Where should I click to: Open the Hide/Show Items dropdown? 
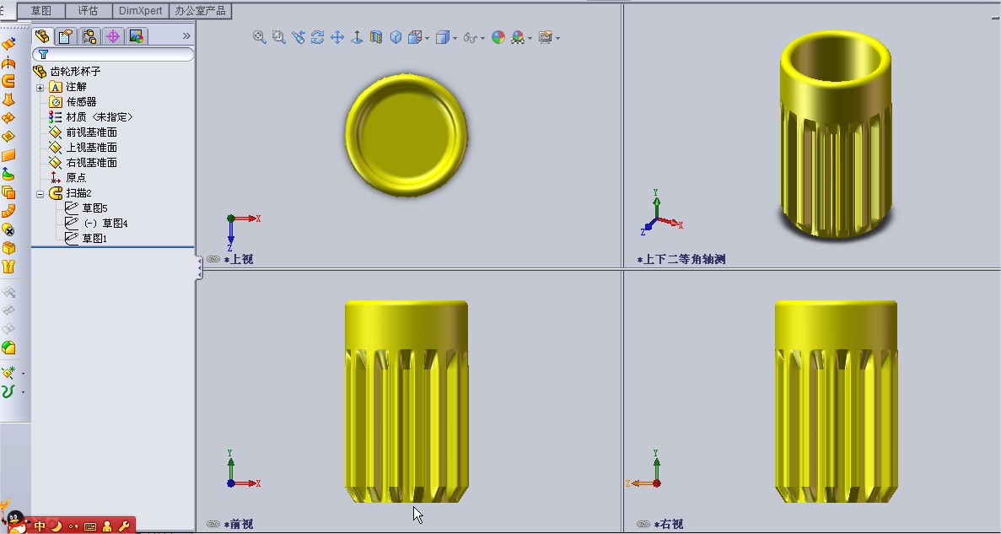pyautogui.click(x=483, y=37)
